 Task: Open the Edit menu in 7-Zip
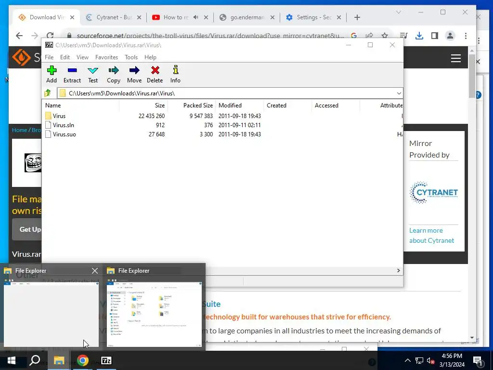pos(65,57)
